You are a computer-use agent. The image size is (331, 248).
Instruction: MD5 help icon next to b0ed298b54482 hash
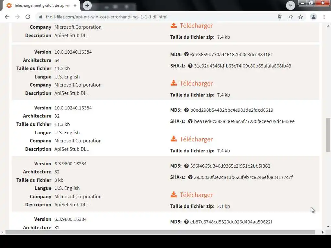tap(186, 110)
